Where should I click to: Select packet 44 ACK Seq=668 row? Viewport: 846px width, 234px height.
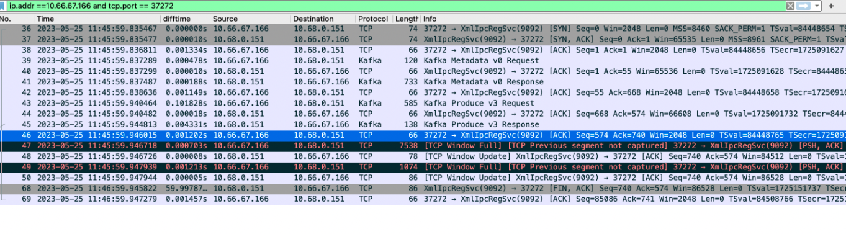[x=423, y=114]
